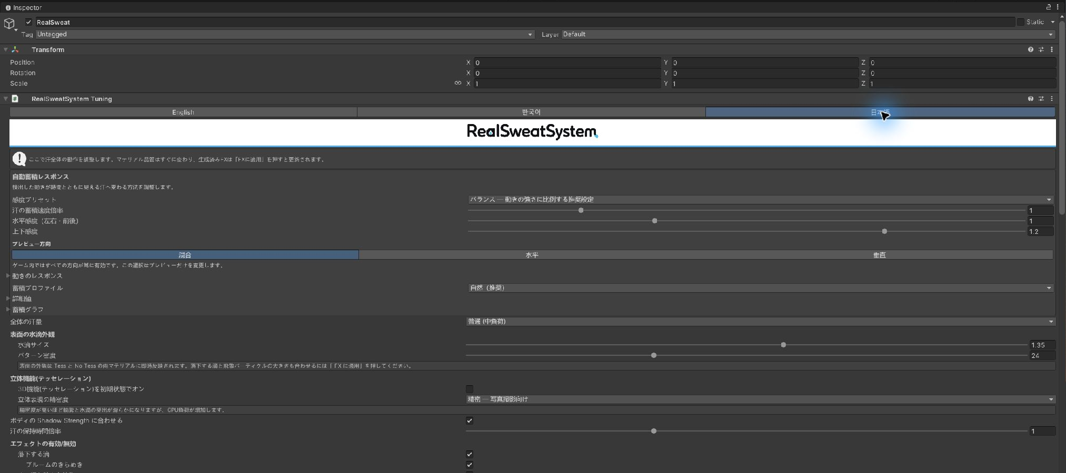Expand 動きのレスポンス foldout

[8, 275]
